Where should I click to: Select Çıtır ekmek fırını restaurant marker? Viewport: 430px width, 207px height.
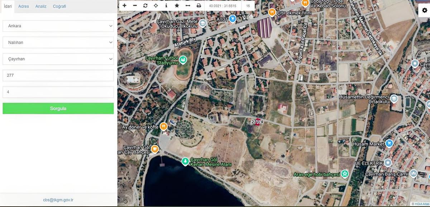[x=272, y=13]
